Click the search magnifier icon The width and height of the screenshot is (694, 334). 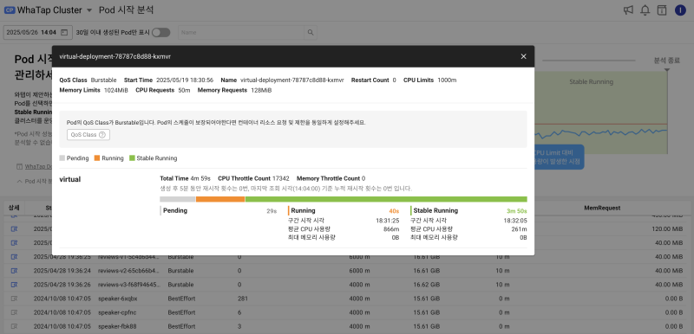point(311,32)
